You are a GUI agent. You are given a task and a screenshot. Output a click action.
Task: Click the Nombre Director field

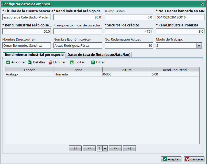[x=27, y=45]
